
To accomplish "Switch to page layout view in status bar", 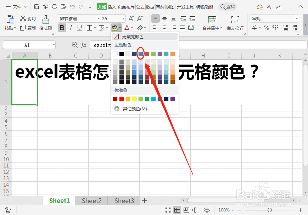I will 186,210.
